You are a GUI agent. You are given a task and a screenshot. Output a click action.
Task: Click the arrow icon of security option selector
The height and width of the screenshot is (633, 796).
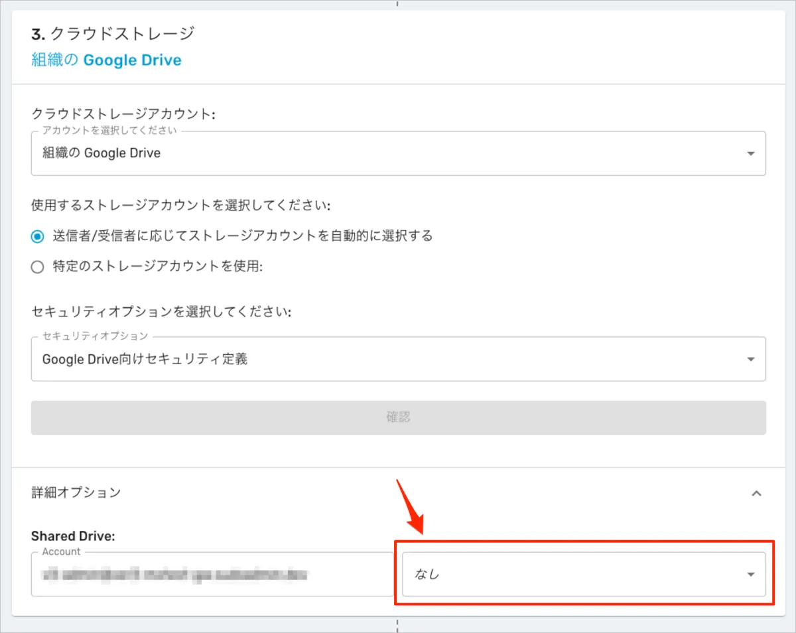click(x=751, y=360)
